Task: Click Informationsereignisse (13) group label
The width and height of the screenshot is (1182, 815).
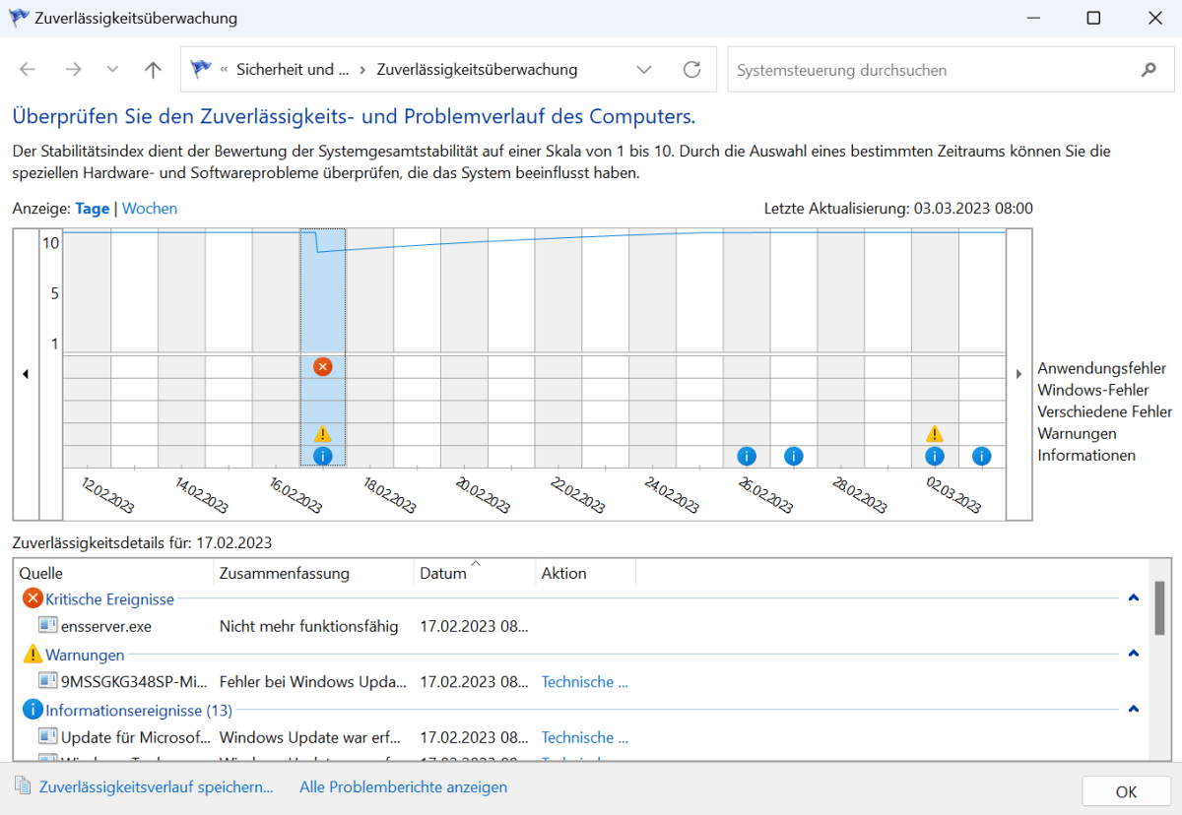Action: [x=139, y=710]
